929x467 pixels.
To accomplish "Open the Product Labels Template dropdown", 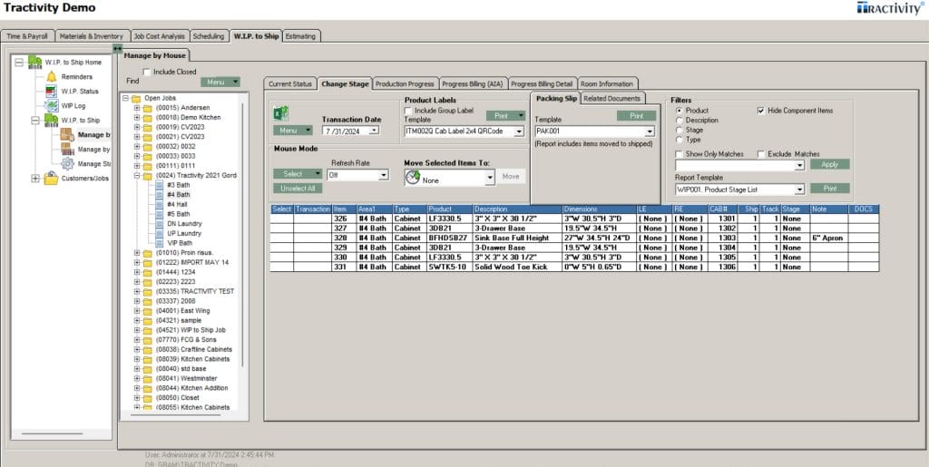I will 519,131.
